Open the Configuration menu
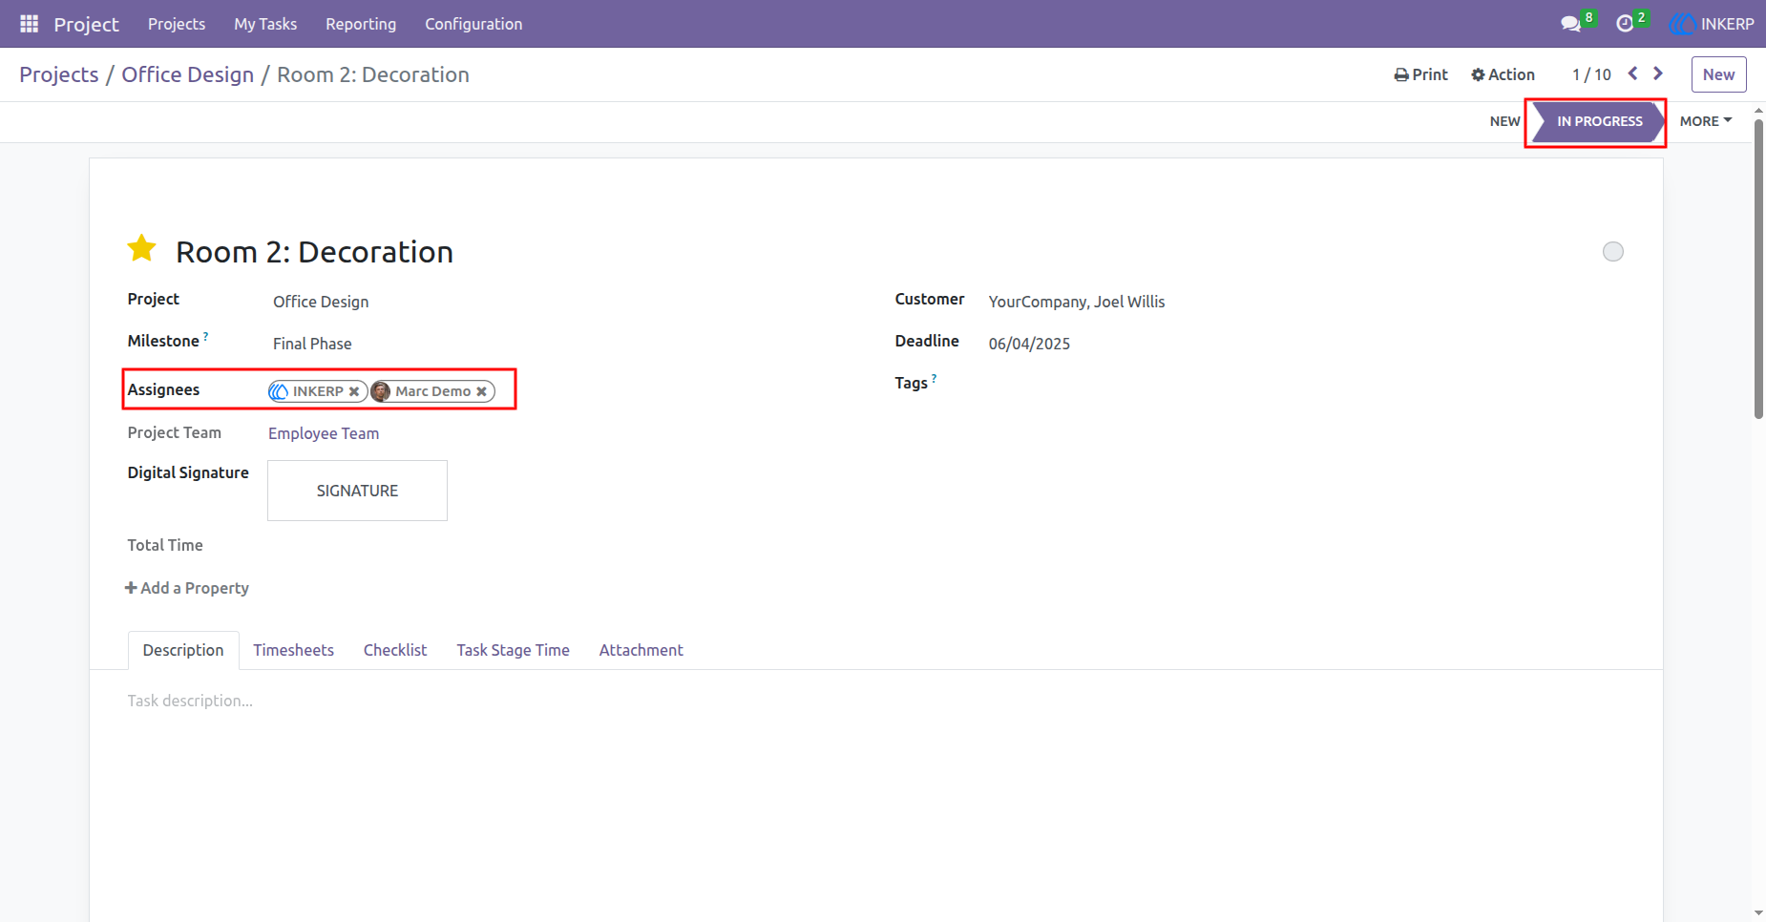 [473, 24]
